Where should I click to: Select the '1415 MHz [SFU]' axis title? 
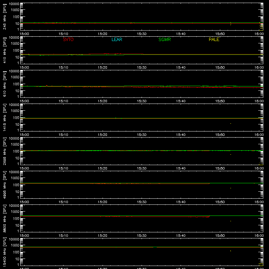[4, 117]
